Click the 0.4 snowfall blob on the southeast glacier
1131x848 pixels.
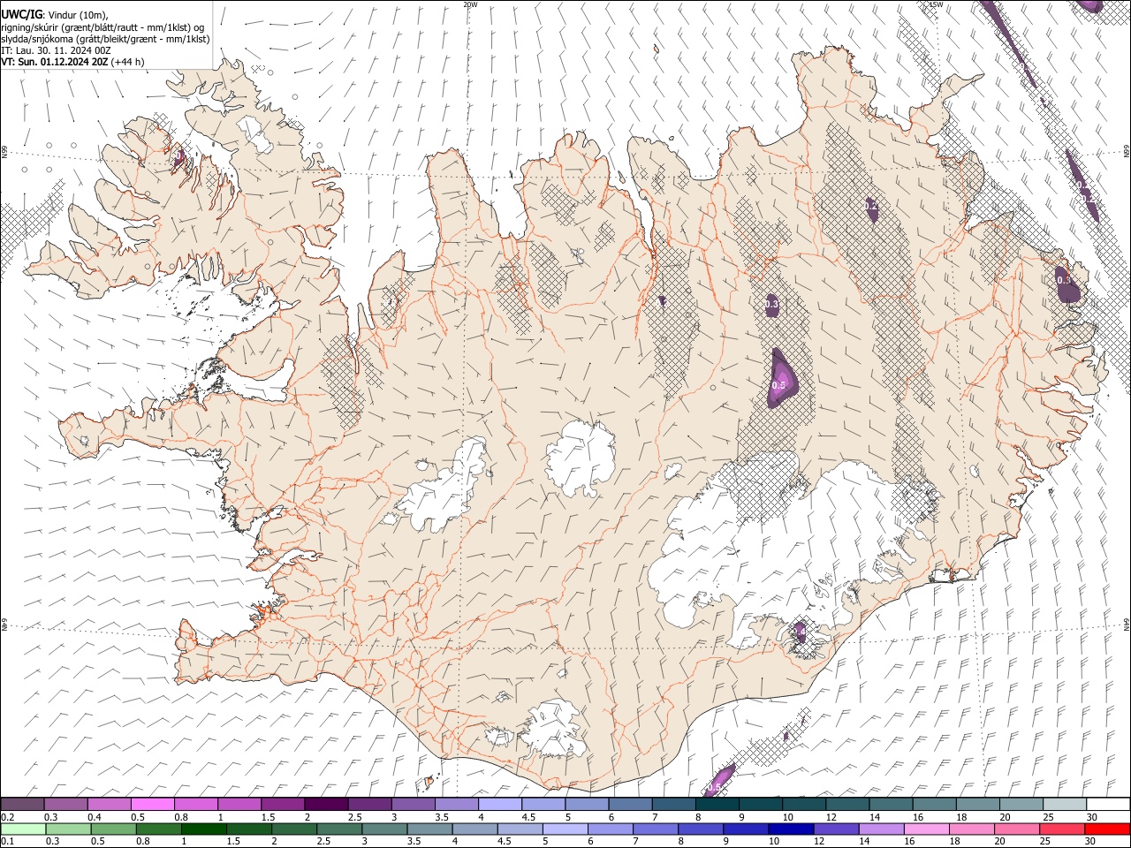[x=798, y=632]
